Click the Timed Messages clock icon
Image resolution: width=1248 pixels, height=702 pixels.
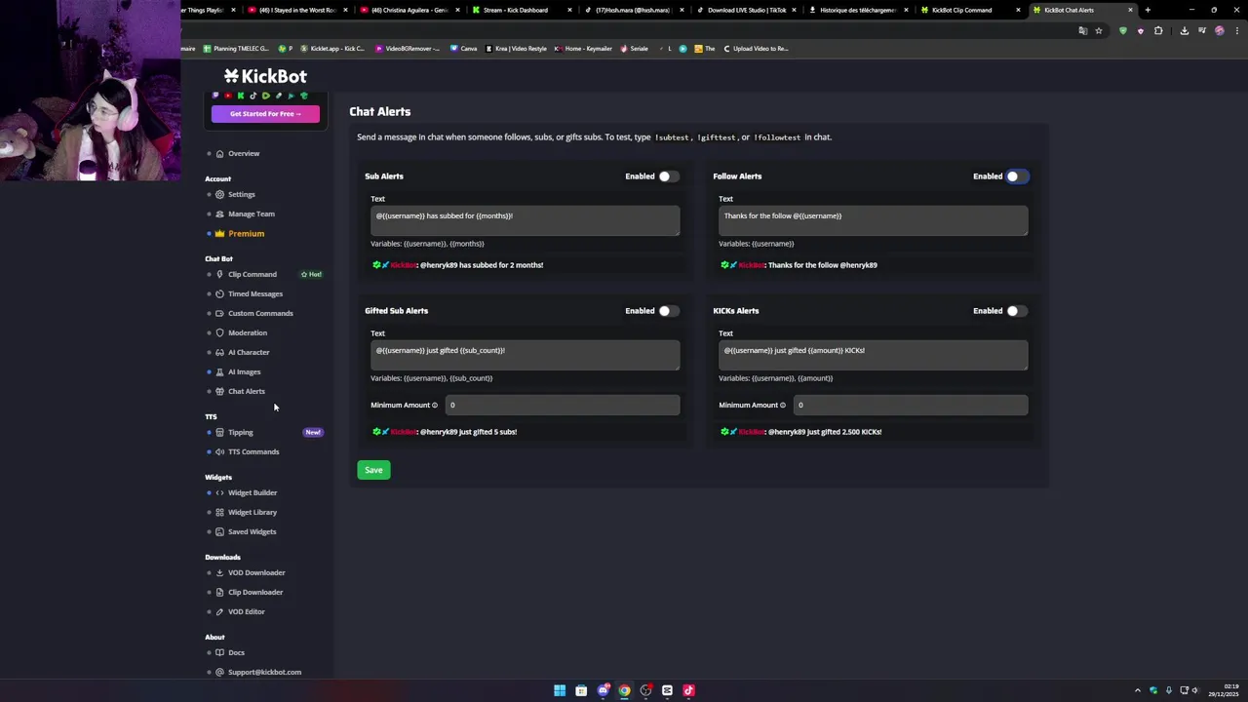click(x=219, y=293)
